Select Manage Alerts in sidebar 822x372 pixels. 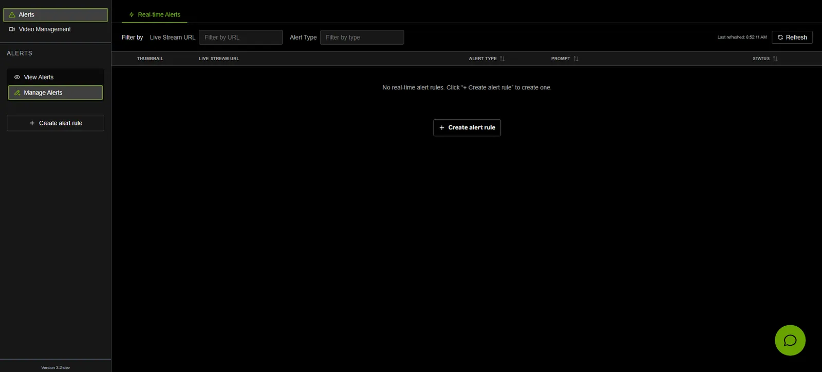pos(55,92)
